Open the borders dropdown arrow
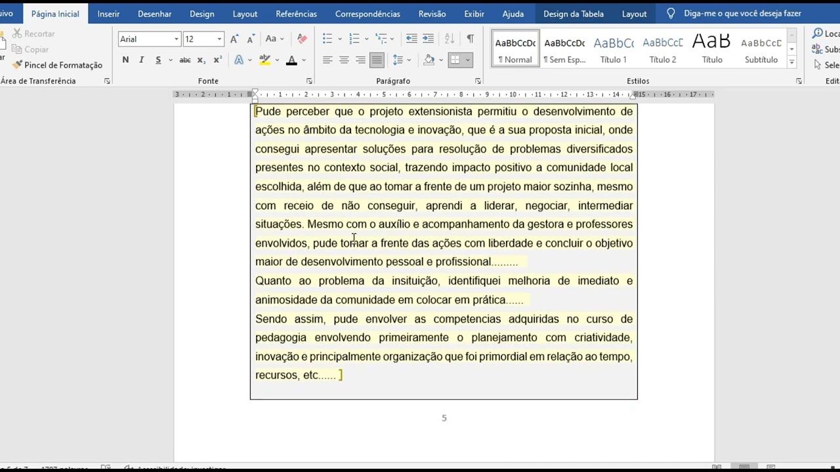840x472 pixels. (467, 60)
